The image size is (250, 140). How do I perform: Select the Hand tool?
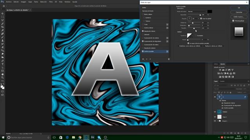click(3, 74)
